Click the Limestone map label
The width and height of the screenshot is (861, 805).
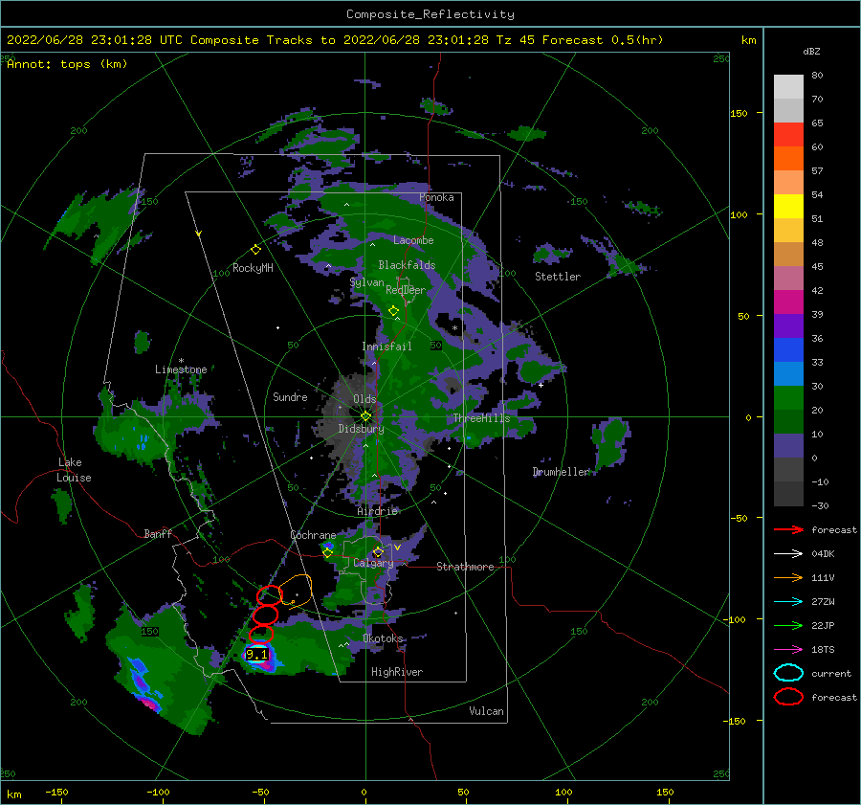[x=181, y=369]
